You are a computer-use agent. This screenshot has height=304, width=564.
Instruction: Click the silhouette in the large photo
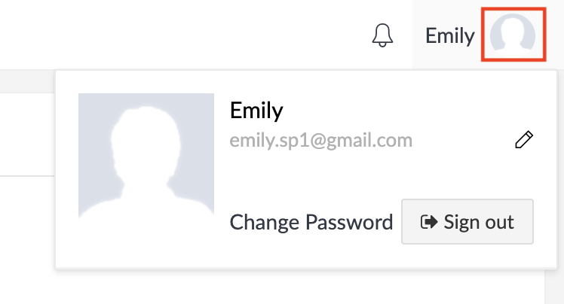(x=146, y=162)
